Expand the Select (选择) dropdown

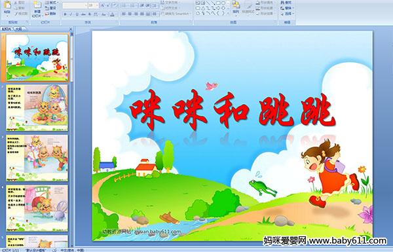pos(293,14)
